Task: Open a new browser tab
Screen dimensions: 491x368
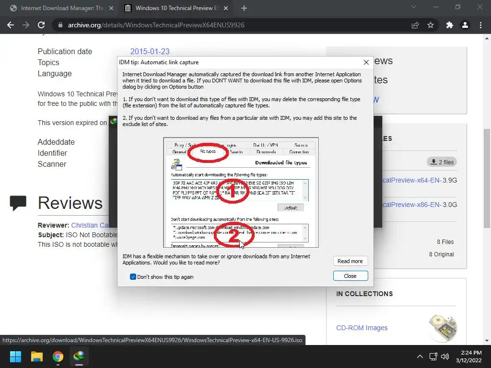Action: (244, 9)
